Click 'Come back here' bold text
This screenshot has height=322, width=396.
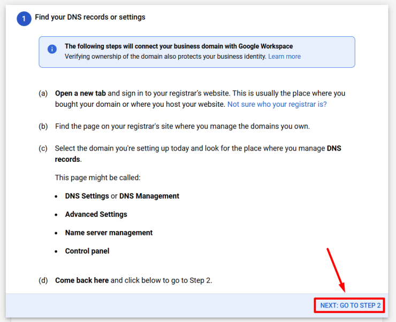82,280
